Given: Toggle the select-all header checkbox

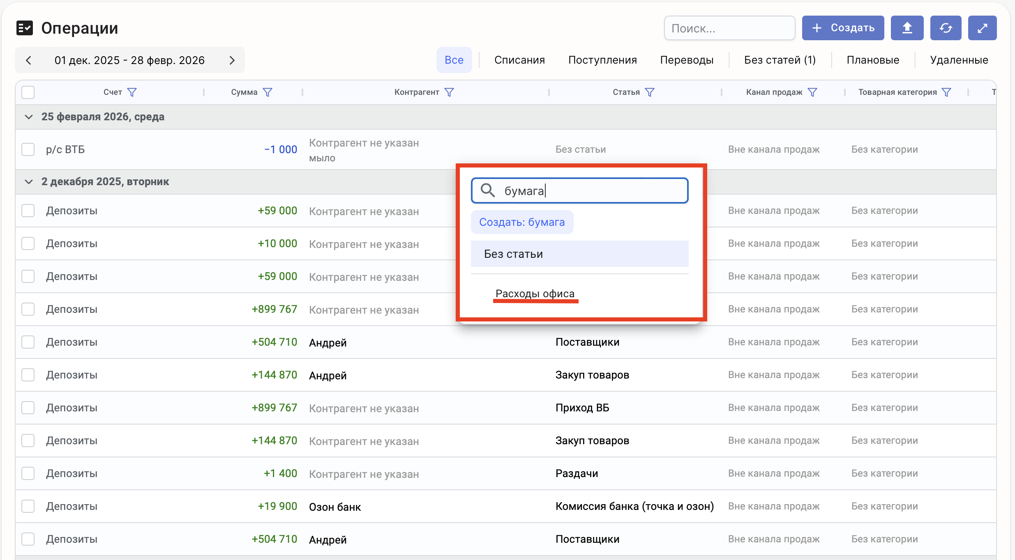Looking at the screenshot, I should (28, 92).
